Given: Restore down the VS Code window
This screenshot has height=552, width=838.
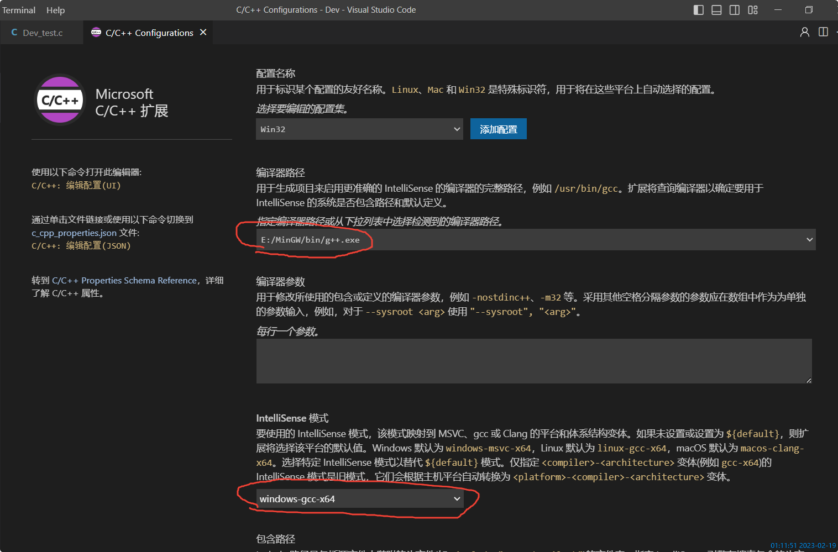Looking at the screenshot, I should click(x=809, y=10).
